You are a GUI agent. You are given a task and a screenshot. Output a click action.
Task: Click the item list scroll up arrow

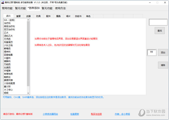click(28, 20)
